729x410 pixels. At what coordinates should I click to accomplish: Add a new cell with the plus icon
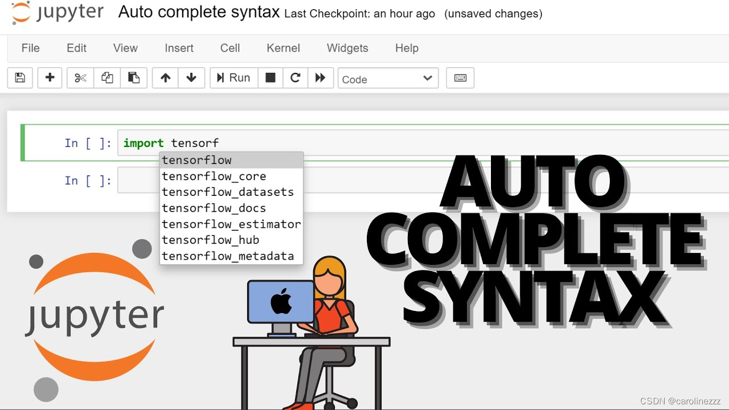coord(50,78)
